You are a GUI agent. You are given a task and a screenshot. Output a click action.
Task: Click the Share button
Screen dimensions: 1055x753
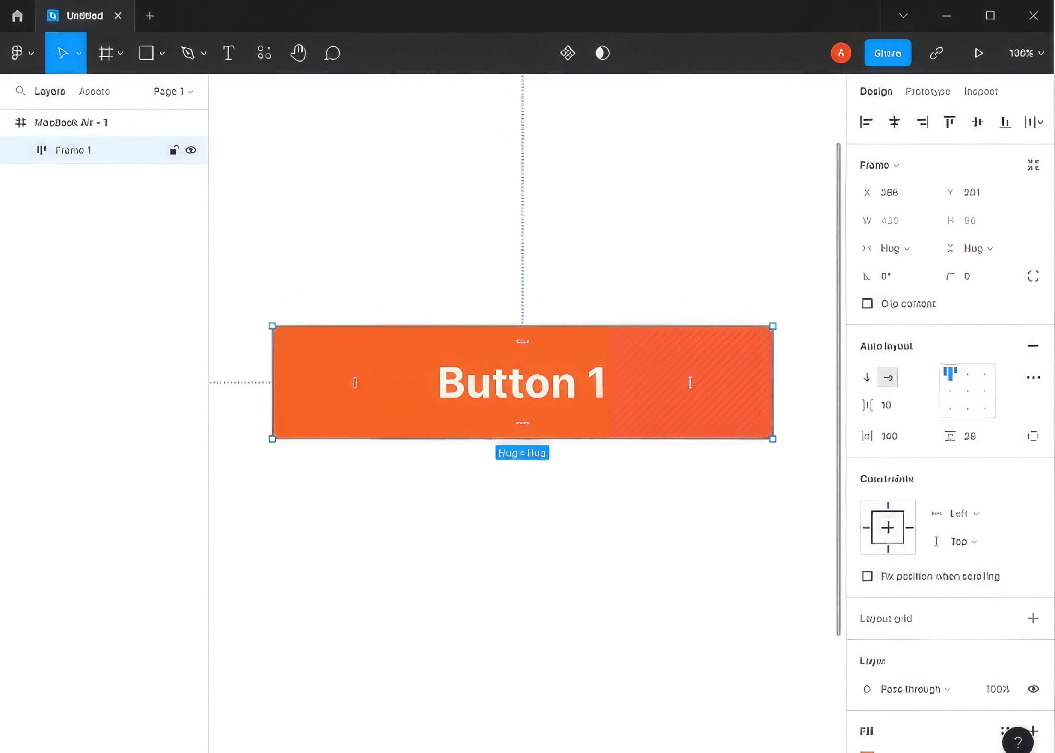click(887, 53)
